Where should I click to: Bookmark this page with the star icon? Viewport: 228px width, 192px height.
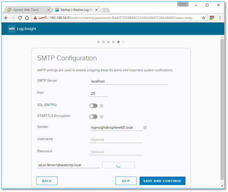tap(204, 18)
